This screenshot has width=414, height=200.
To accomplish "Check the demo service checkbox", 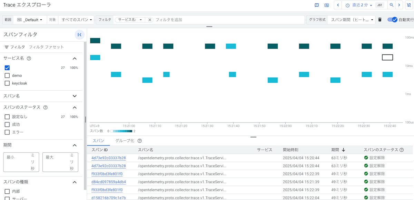I will pos(7,76).
